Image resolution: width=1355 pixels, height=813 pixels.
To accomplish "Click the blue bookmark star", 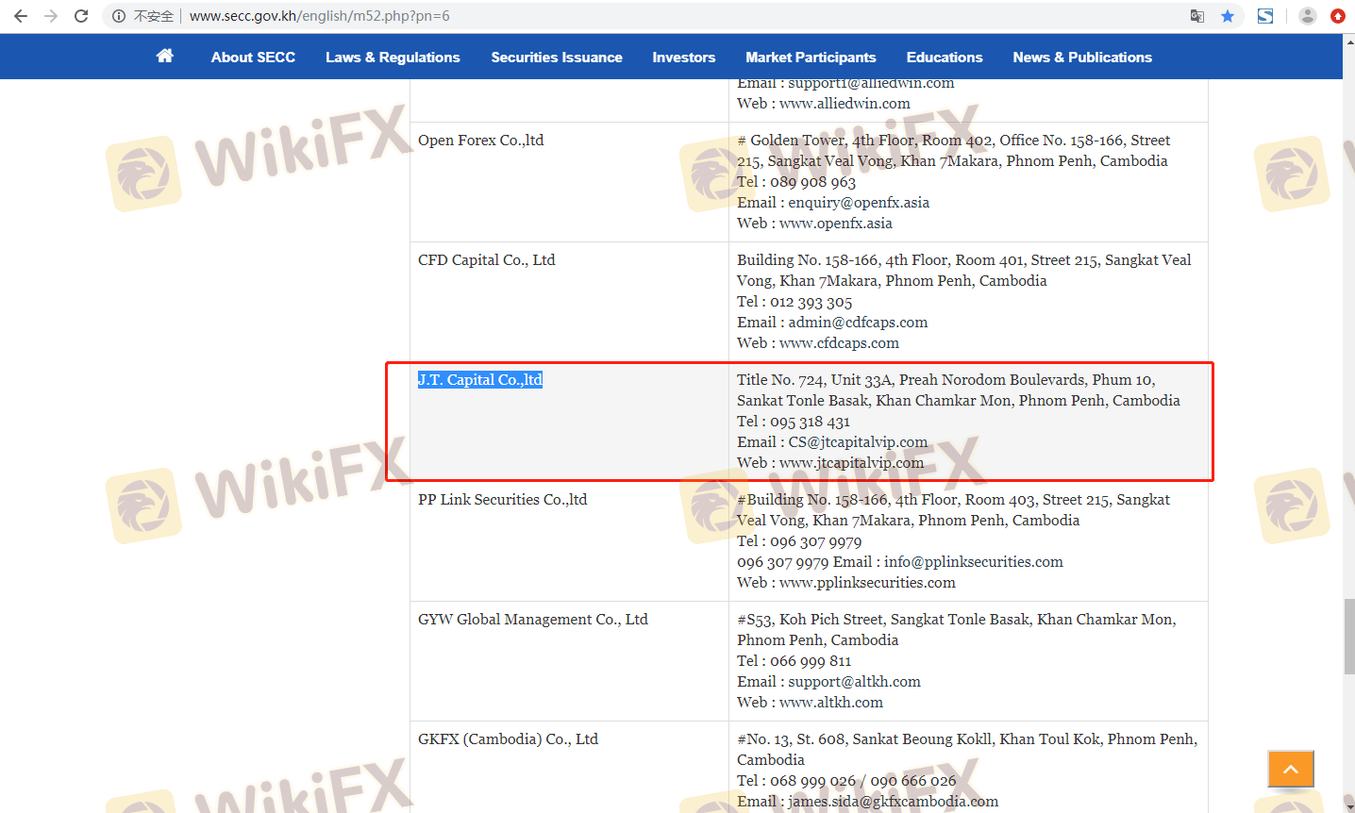I will pyautogui.click(x=1227, y=16).
